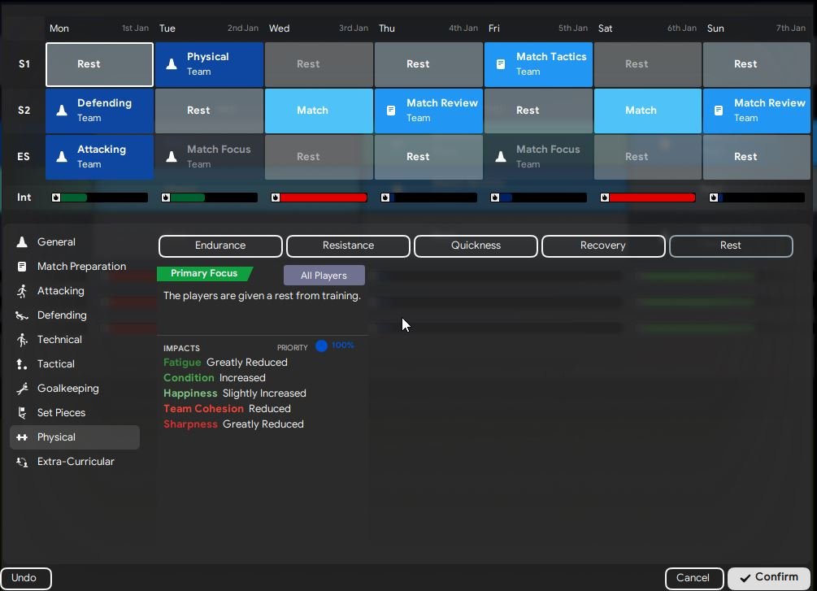Select Wednesday's Match slot in S2
The image size is (817, 591).
(319, 111)
